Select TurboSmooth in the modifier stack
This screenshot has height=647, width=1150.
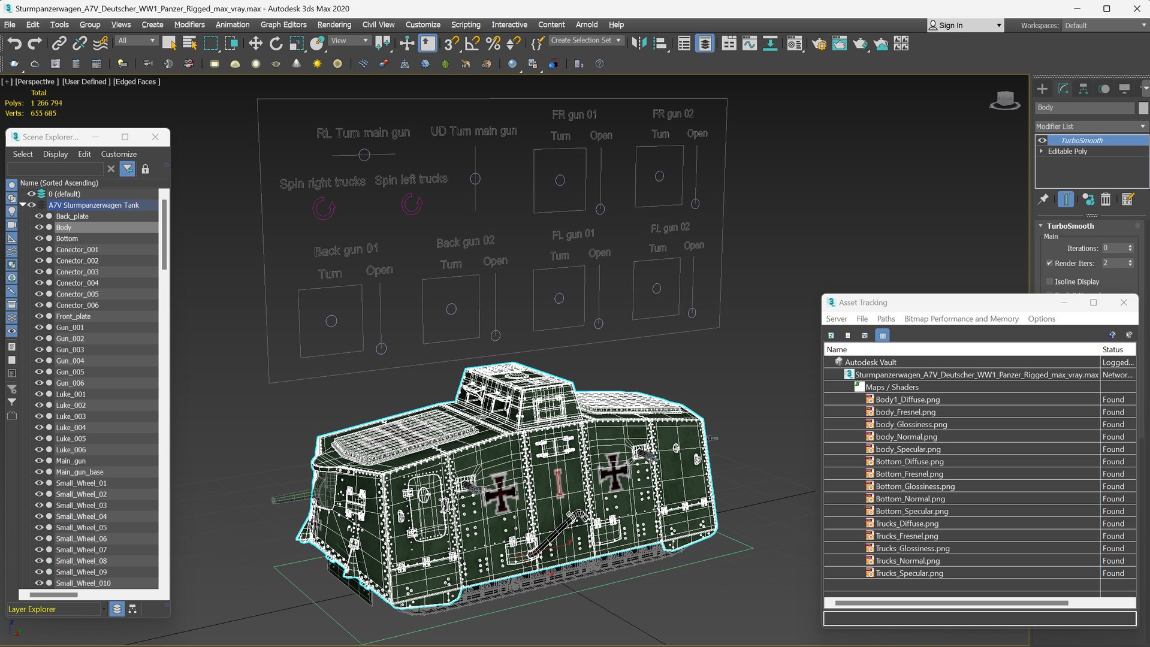click(x=1081, y=140)
